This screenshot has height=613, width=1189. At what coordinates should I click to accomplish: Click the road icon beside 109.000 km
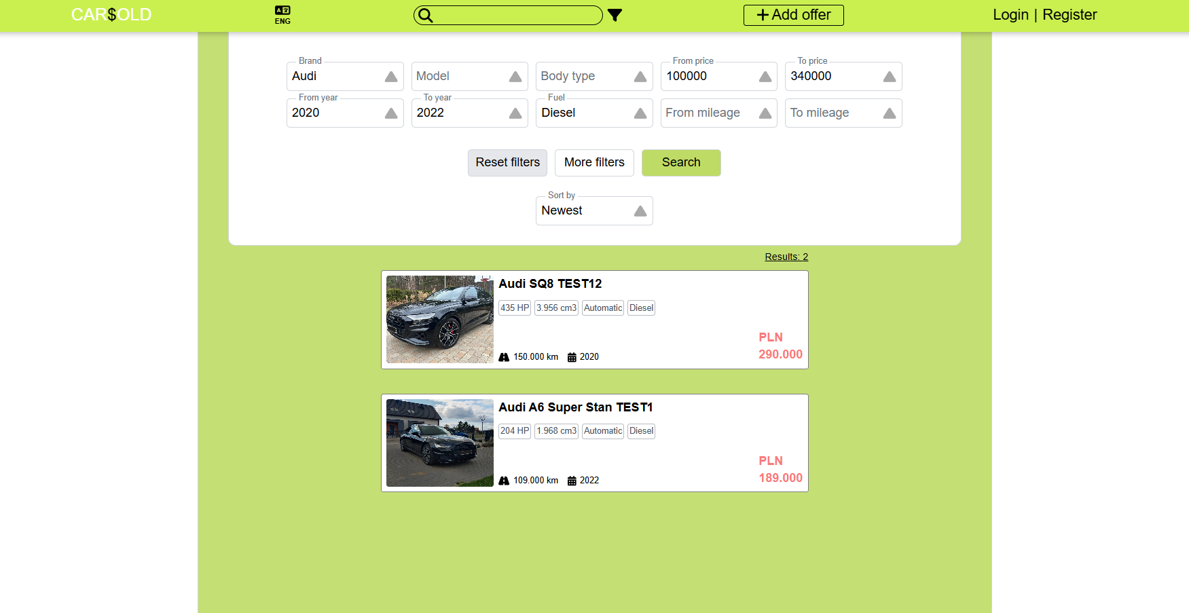pyautogui.click(x=504, y=481)
